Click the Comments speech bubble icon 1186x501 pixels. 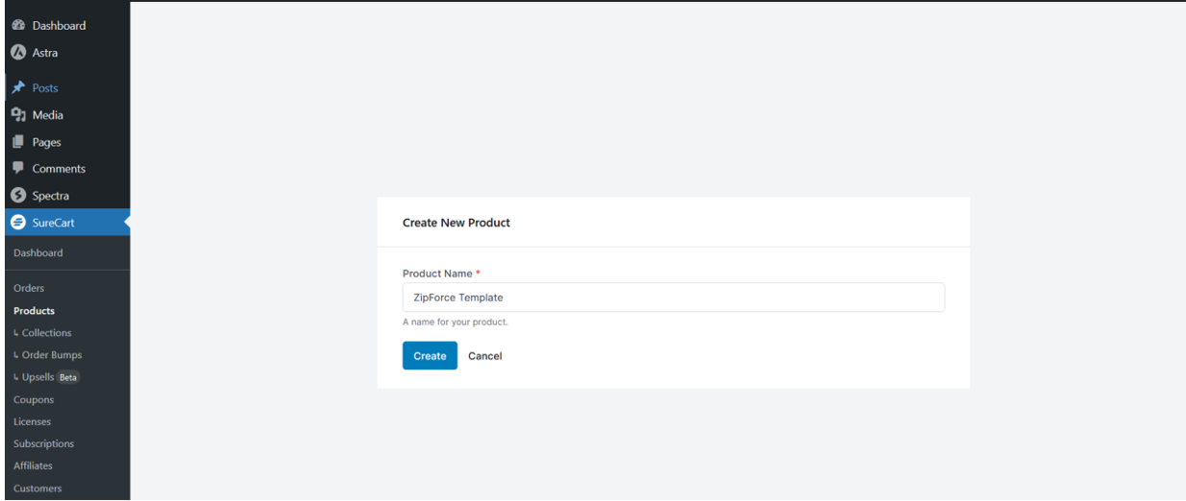coord(17,168)
